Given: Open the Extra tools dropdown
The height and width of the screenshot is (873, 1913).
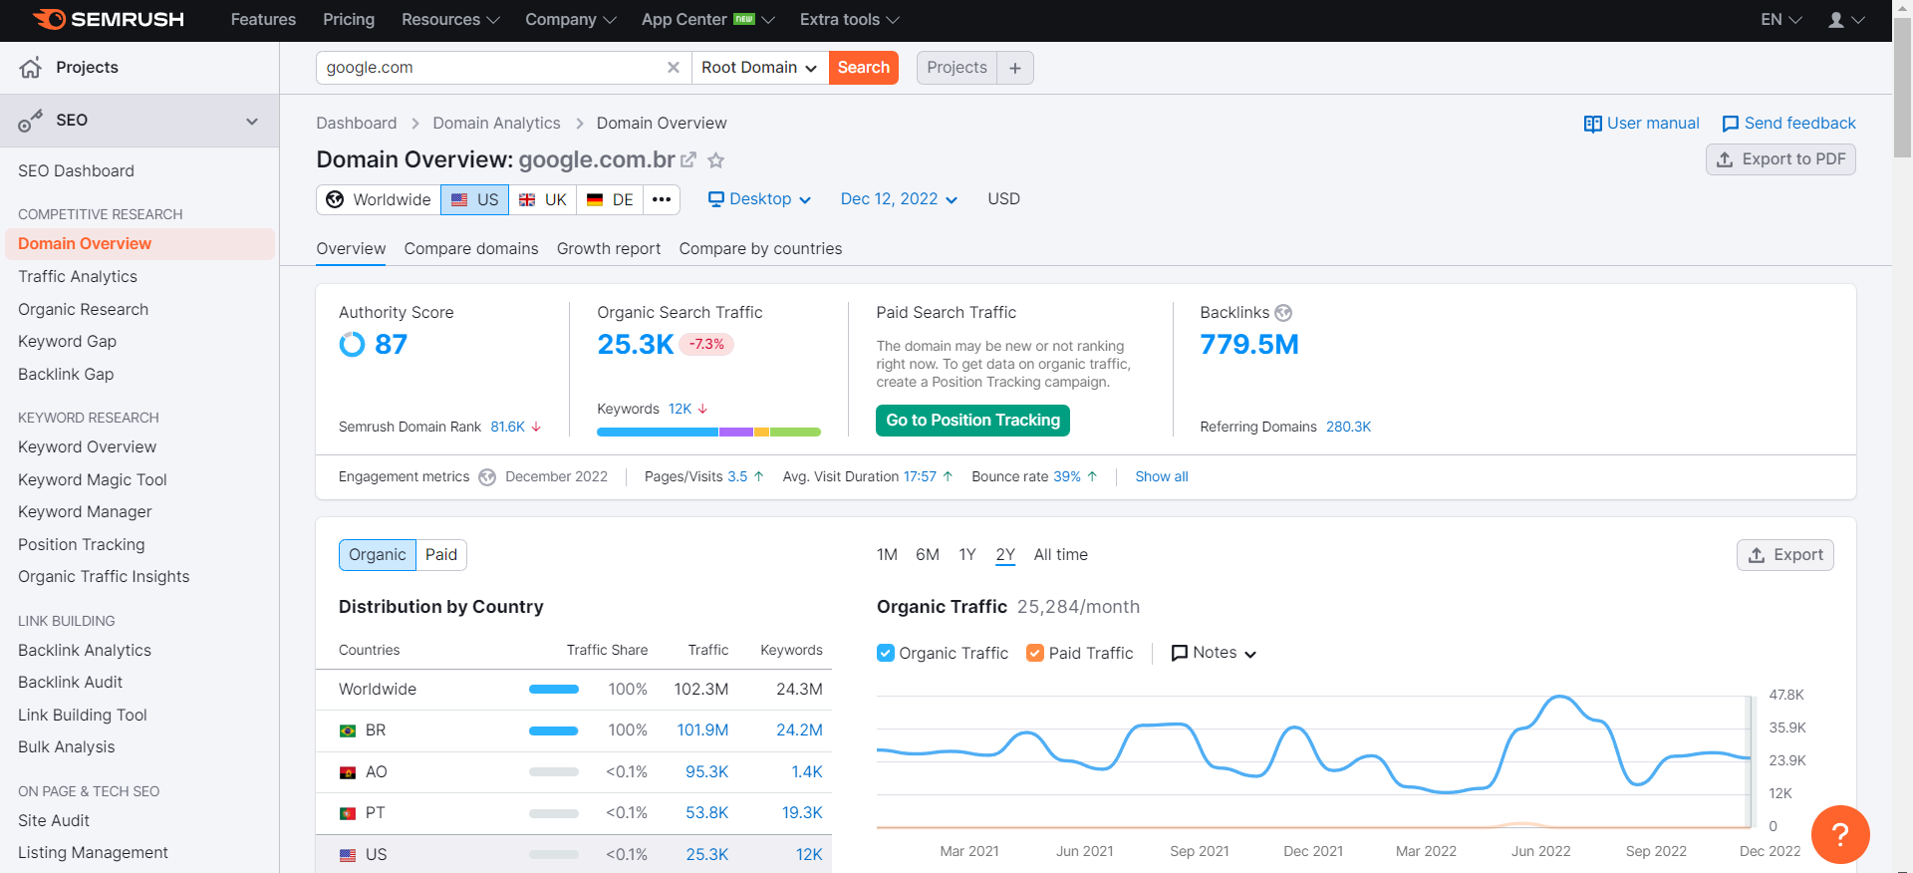Looking at the screenshot, I should click(x=849, y=20).
